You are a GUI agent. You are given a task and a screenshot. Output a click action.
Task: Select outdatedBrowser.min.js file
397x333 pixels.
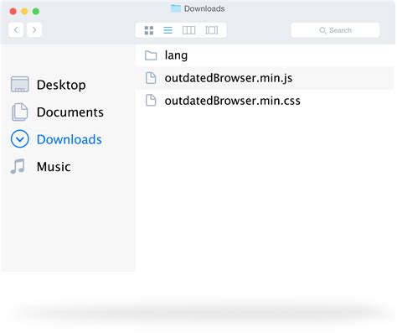265,78
